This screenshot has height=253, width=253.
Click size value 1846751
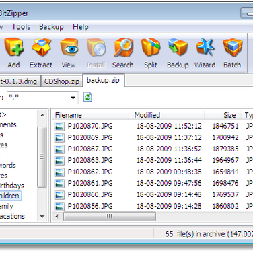(225, 126)
